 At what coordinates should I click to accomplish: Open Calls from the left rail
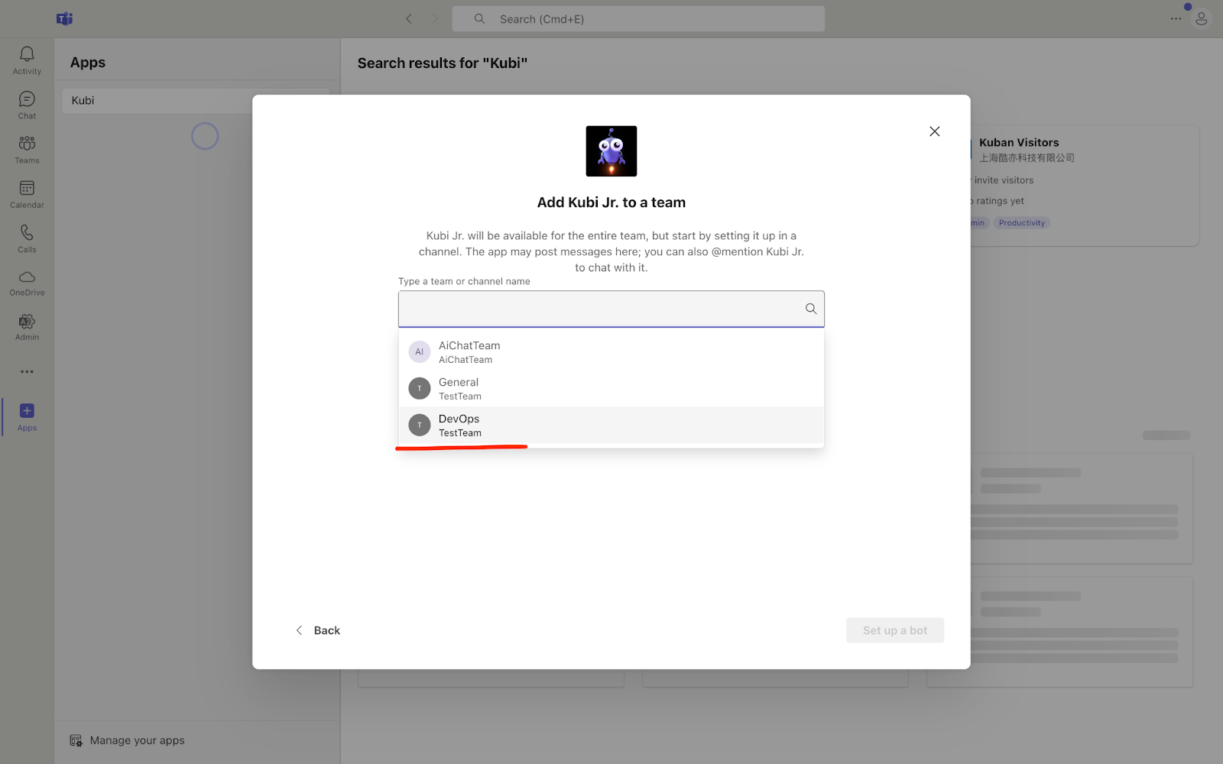(27, 238)
